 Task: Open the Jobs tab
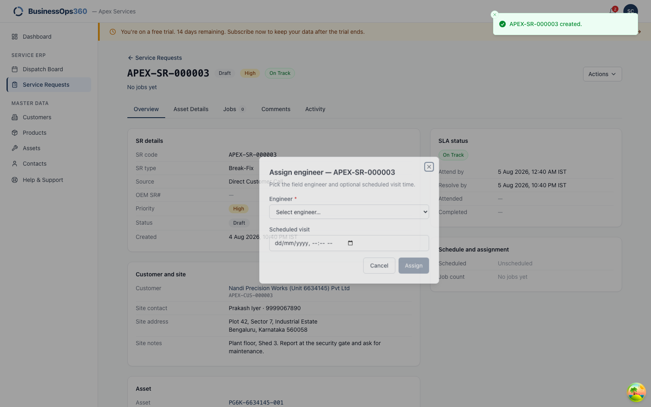click(x=234, y=109)
